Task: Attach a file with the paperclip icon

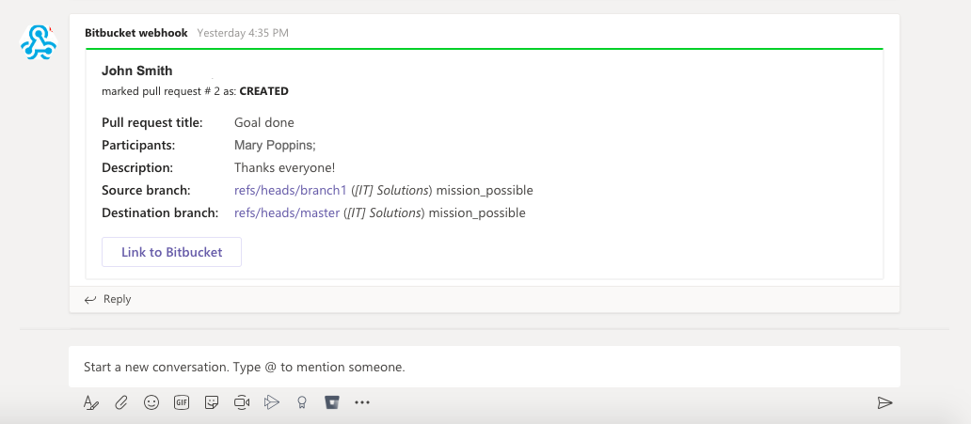Action: tap(121, 402)
